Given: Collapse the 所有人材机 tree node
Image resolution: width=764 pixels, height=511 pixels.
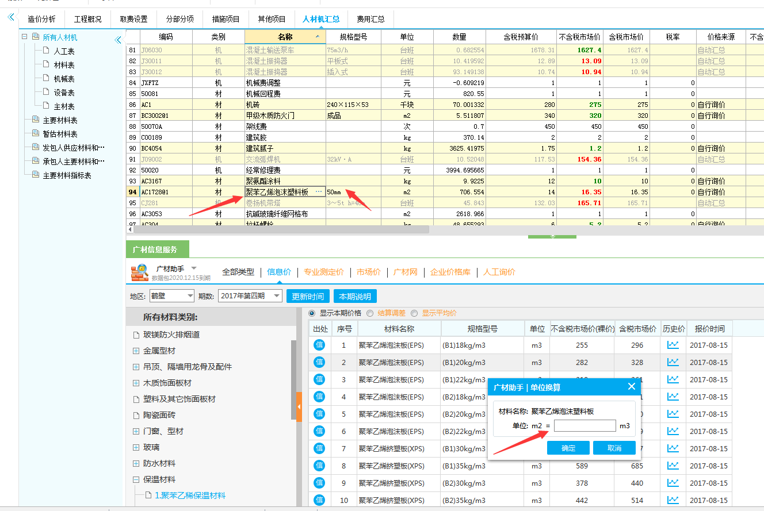Looking at the screenshot, I should (x=25, y=37).
